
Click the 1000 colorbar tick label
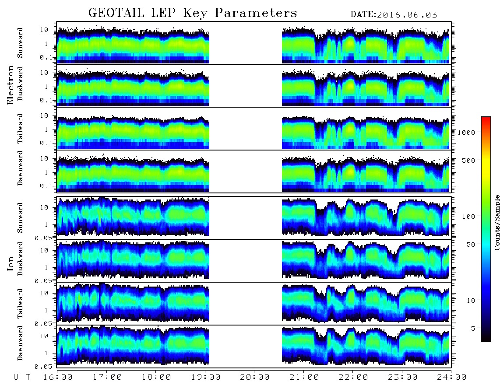[466, 133]
